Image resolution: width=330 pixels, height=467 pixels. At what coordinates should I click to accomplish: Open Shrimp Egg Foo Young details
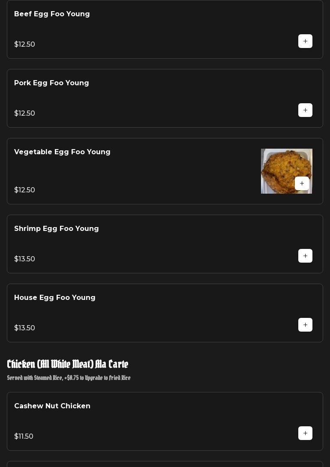pos(57,229)
